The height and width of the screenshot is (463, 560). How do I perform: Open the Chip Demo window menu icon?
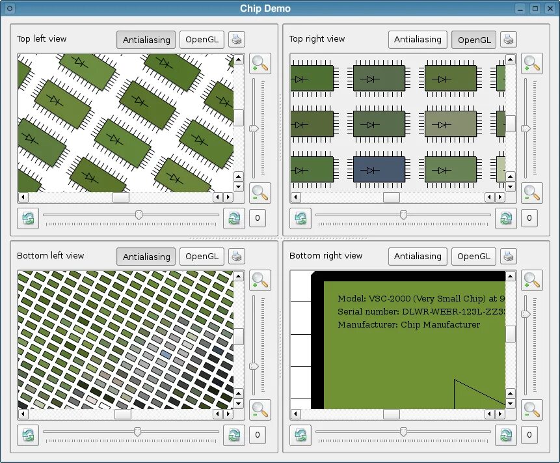pyautogui.click(x=10, y=8)
